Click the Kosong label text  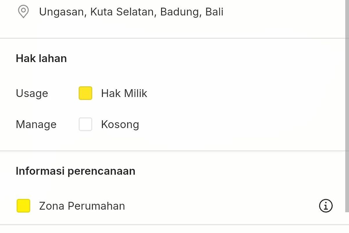pyautogui.click(x=120, y=125)
